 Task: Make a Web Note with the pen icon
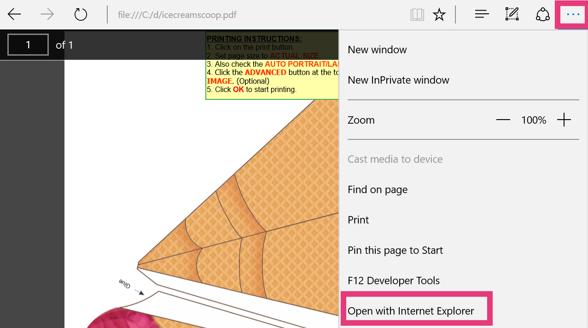(512, 15)
